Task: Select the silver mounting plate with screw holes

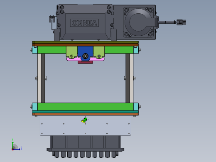Action: pos(86,125)
